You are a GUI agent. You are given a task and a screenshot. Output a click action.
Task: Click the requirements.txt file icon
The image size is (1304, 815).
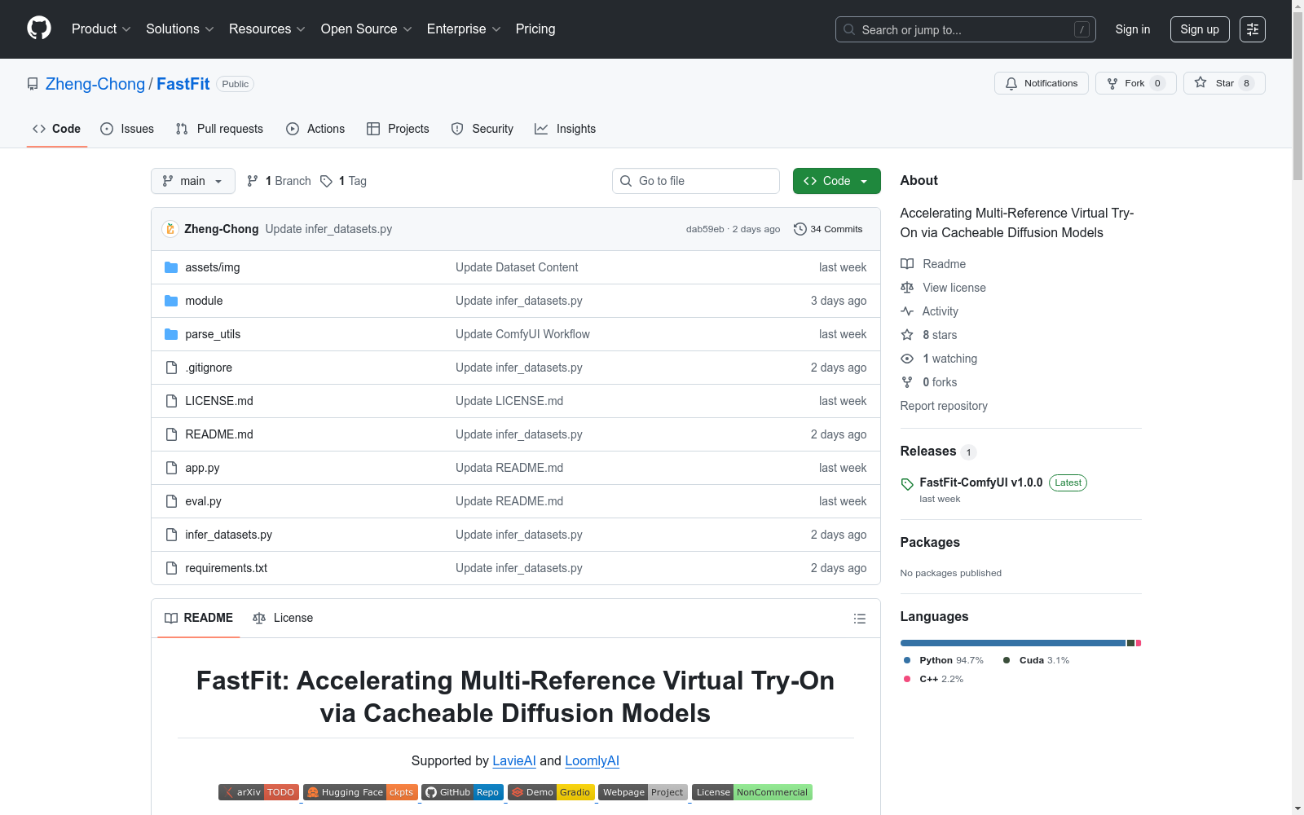(171, 568)
